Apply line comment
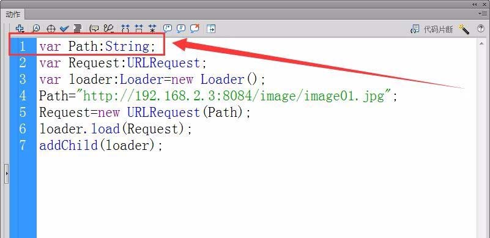490x238 pixels. tap(181, 29)
